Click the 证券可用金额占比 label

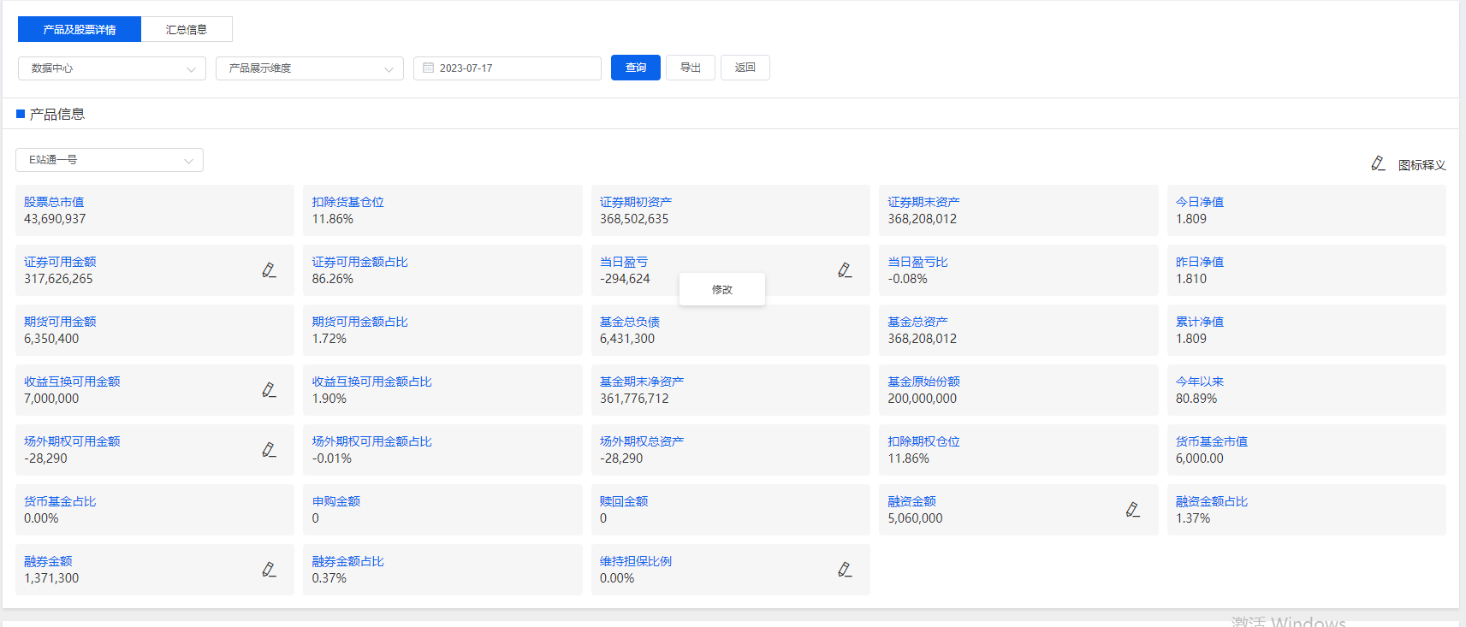pos(360,262)
